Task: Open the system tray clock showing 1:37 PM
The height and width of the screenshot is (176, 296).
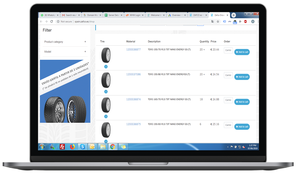Action: coord(252,147)
